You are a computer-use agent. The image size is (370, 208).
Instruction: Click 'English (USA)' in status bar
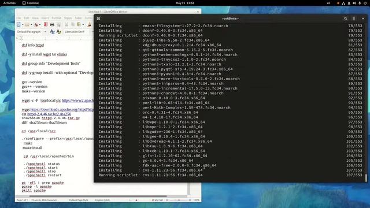tap(102, 200)
